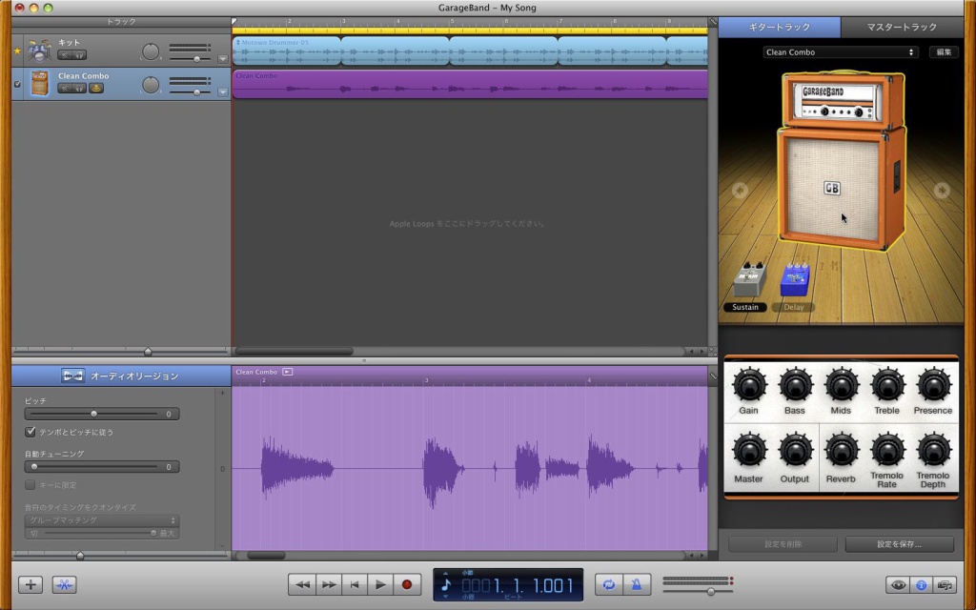Toggle the checkbox left of Clean Combo track

pos(17,84)
